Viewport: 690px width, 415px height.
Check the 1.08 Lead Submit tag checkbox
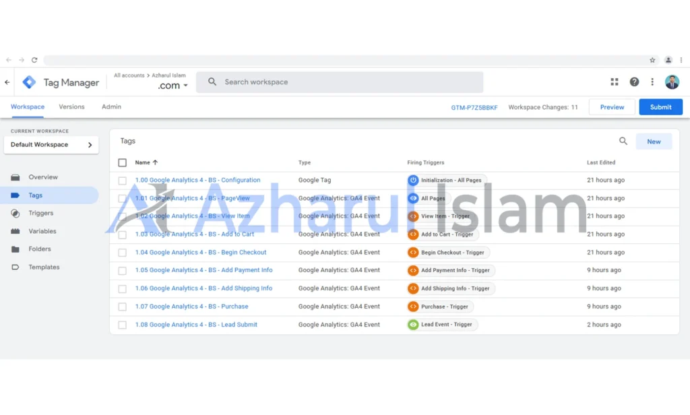[123, 325]
